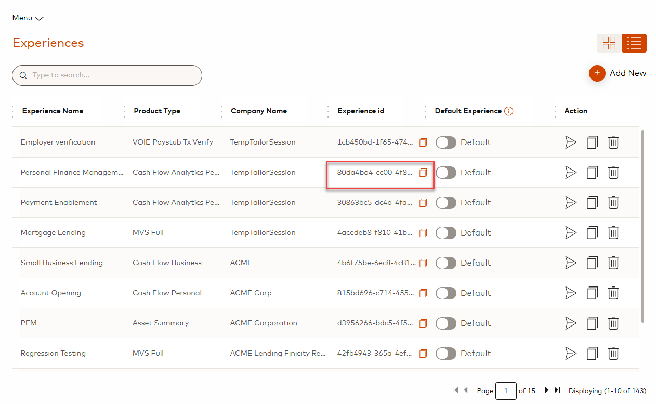Screen dimensions: 656x404
Task: Switch to grid view layout
Action: (609, 43)
